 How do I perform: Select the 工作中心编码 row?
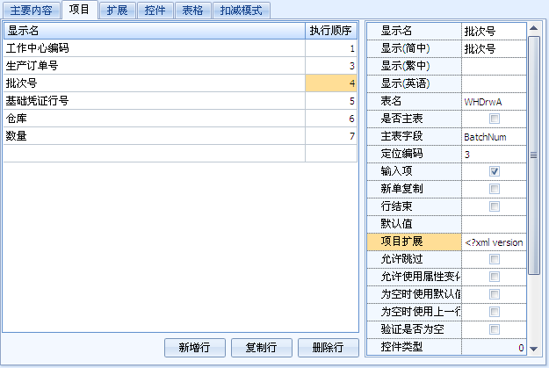click(154, 48)
